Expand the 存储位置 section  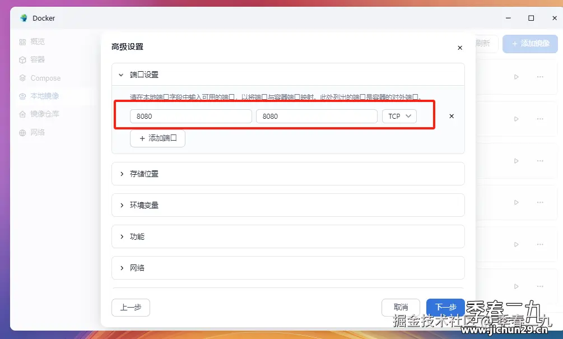point(288,174)
